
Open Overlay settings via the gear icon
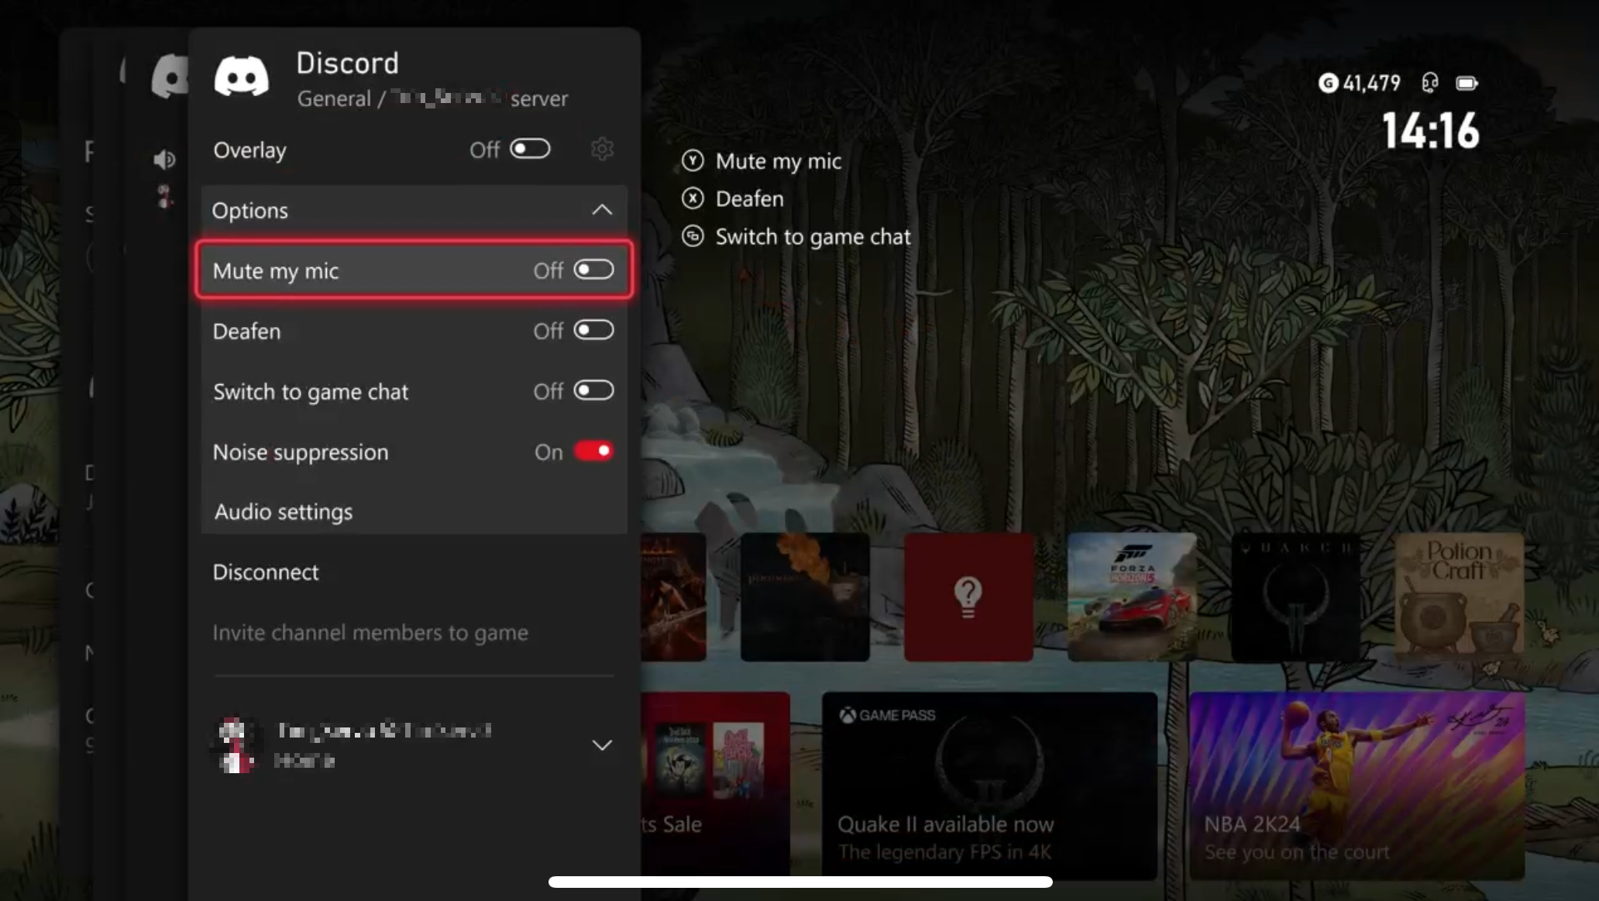coord(602,150)
